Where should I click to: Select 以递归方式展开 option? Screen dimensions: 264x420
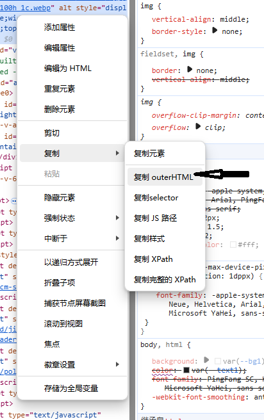(72, 262)
